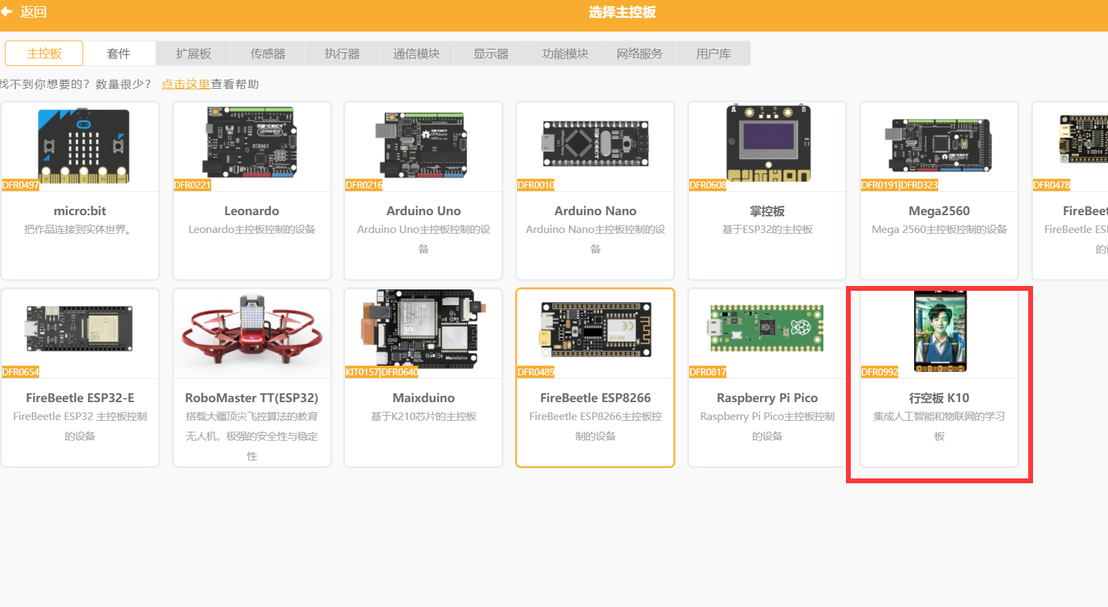Screen dimensions: 1108x607
Task: Switch to the 网络服务 tab
Action: pos(639,54)
